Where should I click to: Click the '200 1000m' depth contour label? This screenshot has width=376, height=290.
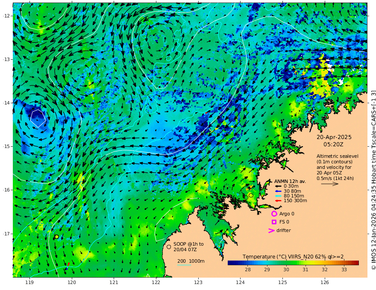(x=191, y=261)
